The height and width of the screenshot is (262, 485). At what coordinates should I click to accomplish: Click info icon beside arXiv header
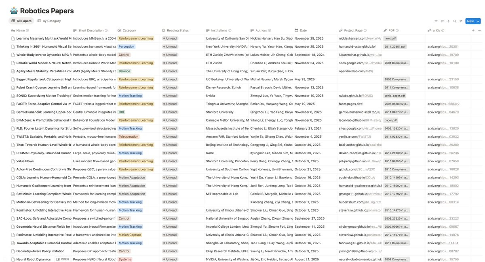point(443,30)
